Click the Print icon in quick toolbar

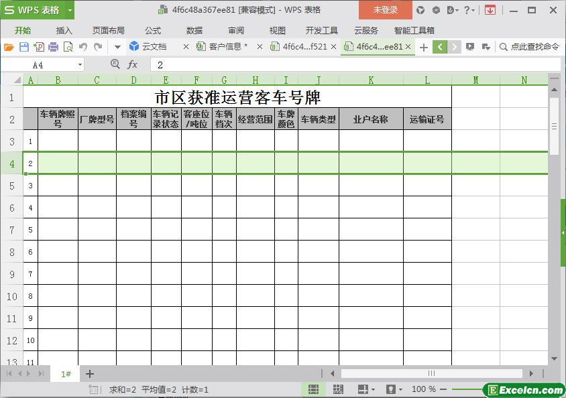click(x=54, y=47)
